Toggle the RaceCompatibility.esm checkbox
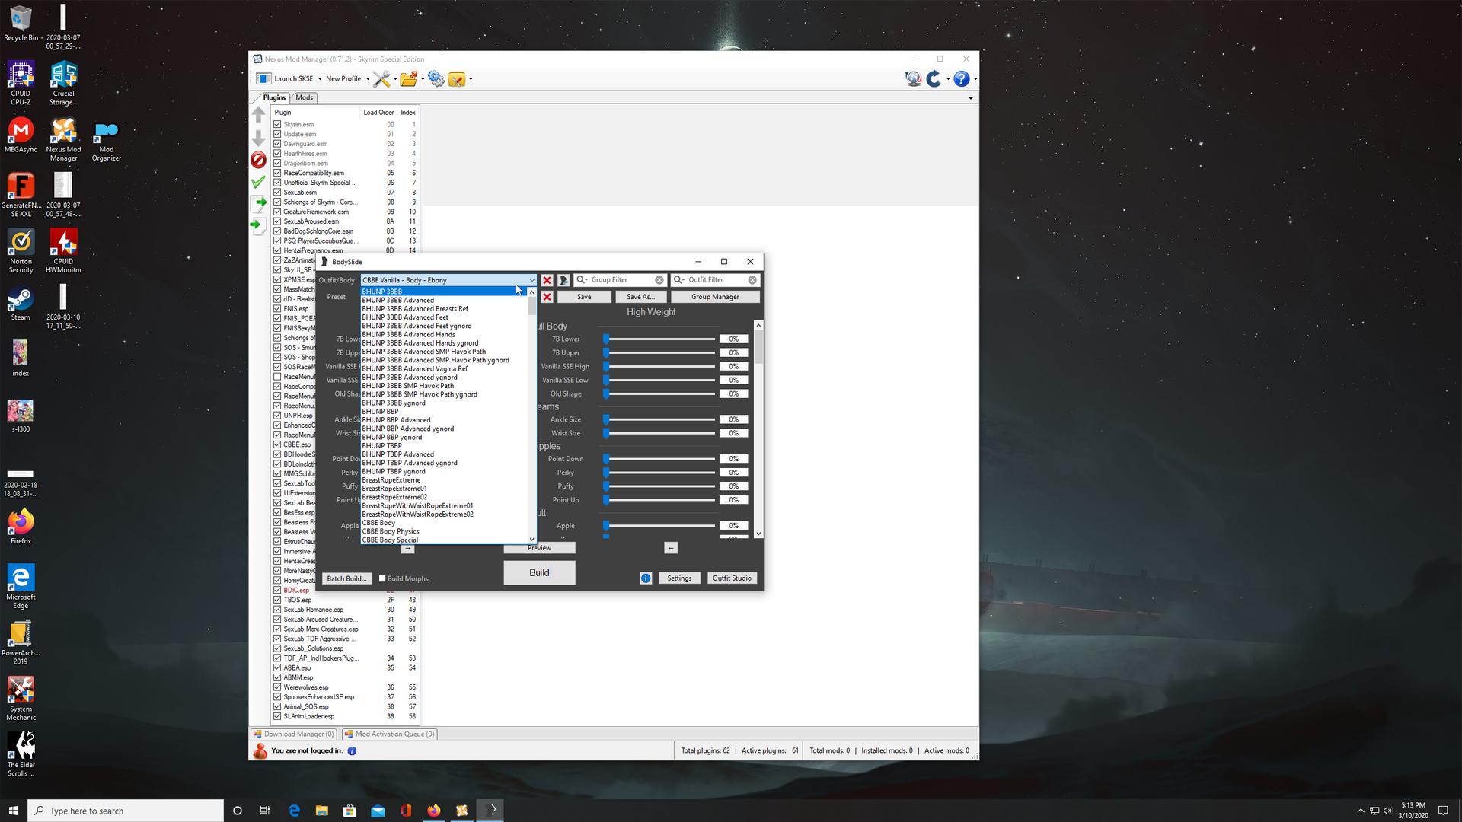This screenshot has height=822, width=1462. point(277,173)
